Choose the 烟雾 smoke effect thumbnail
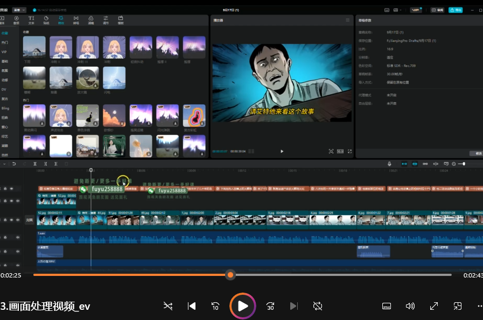Image resolution: width=483 pixels, height=320 pixels. coord(61,78)
